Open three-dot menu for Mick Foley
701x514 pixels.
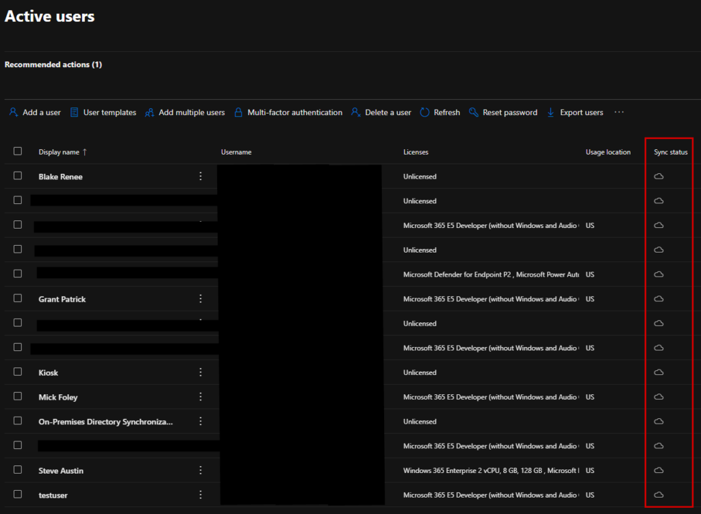[201, 397]
